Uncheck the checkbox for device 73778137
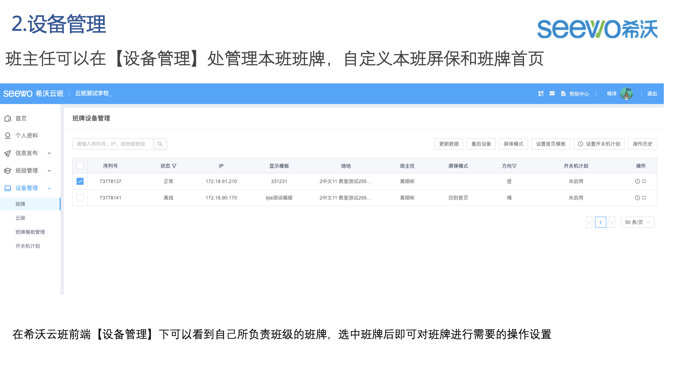674x378 pixels. point(80,181)
